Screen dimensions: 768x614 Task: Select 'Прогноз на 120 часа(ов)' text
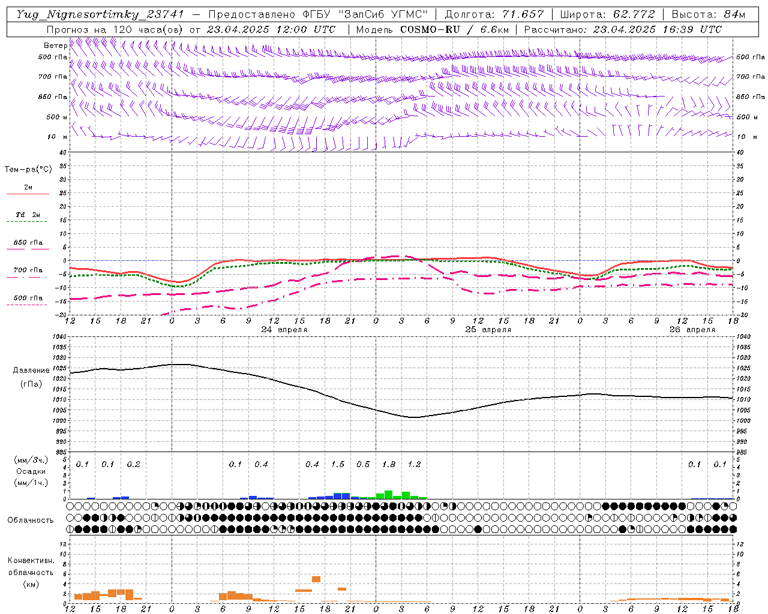pyautogui.click(x=116, y=29)
